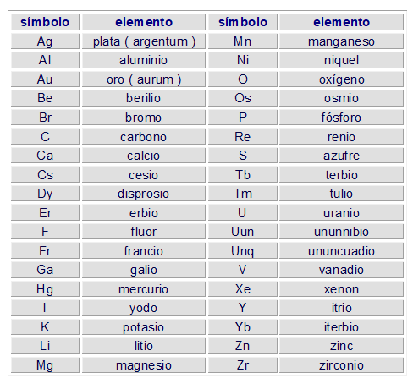The height and width of the screenshot is (378, 413).
Task: Select the 'Ag' symbol cell
Action: click(x=45, y=41)
